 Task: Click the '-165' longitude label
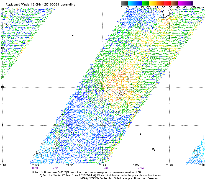(102, 165)
